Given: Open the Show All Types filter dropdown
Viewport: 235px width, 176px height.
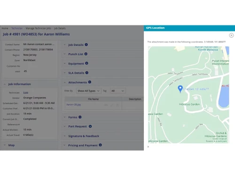Looking at the screenshot, I should 88,91.
